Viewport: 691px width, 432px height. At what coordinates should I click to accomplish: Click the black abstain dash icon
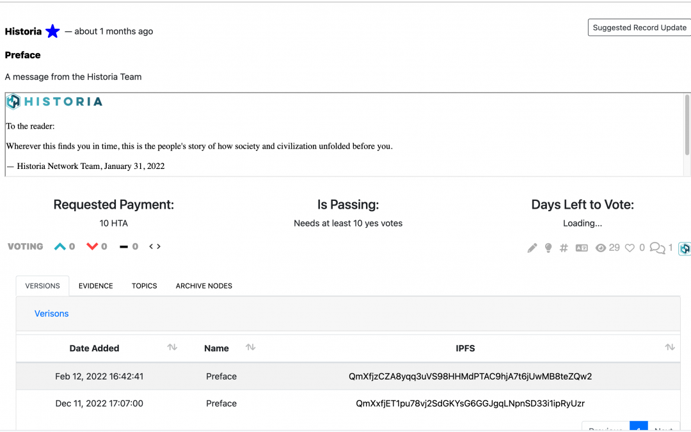click(x=123, y=247)
